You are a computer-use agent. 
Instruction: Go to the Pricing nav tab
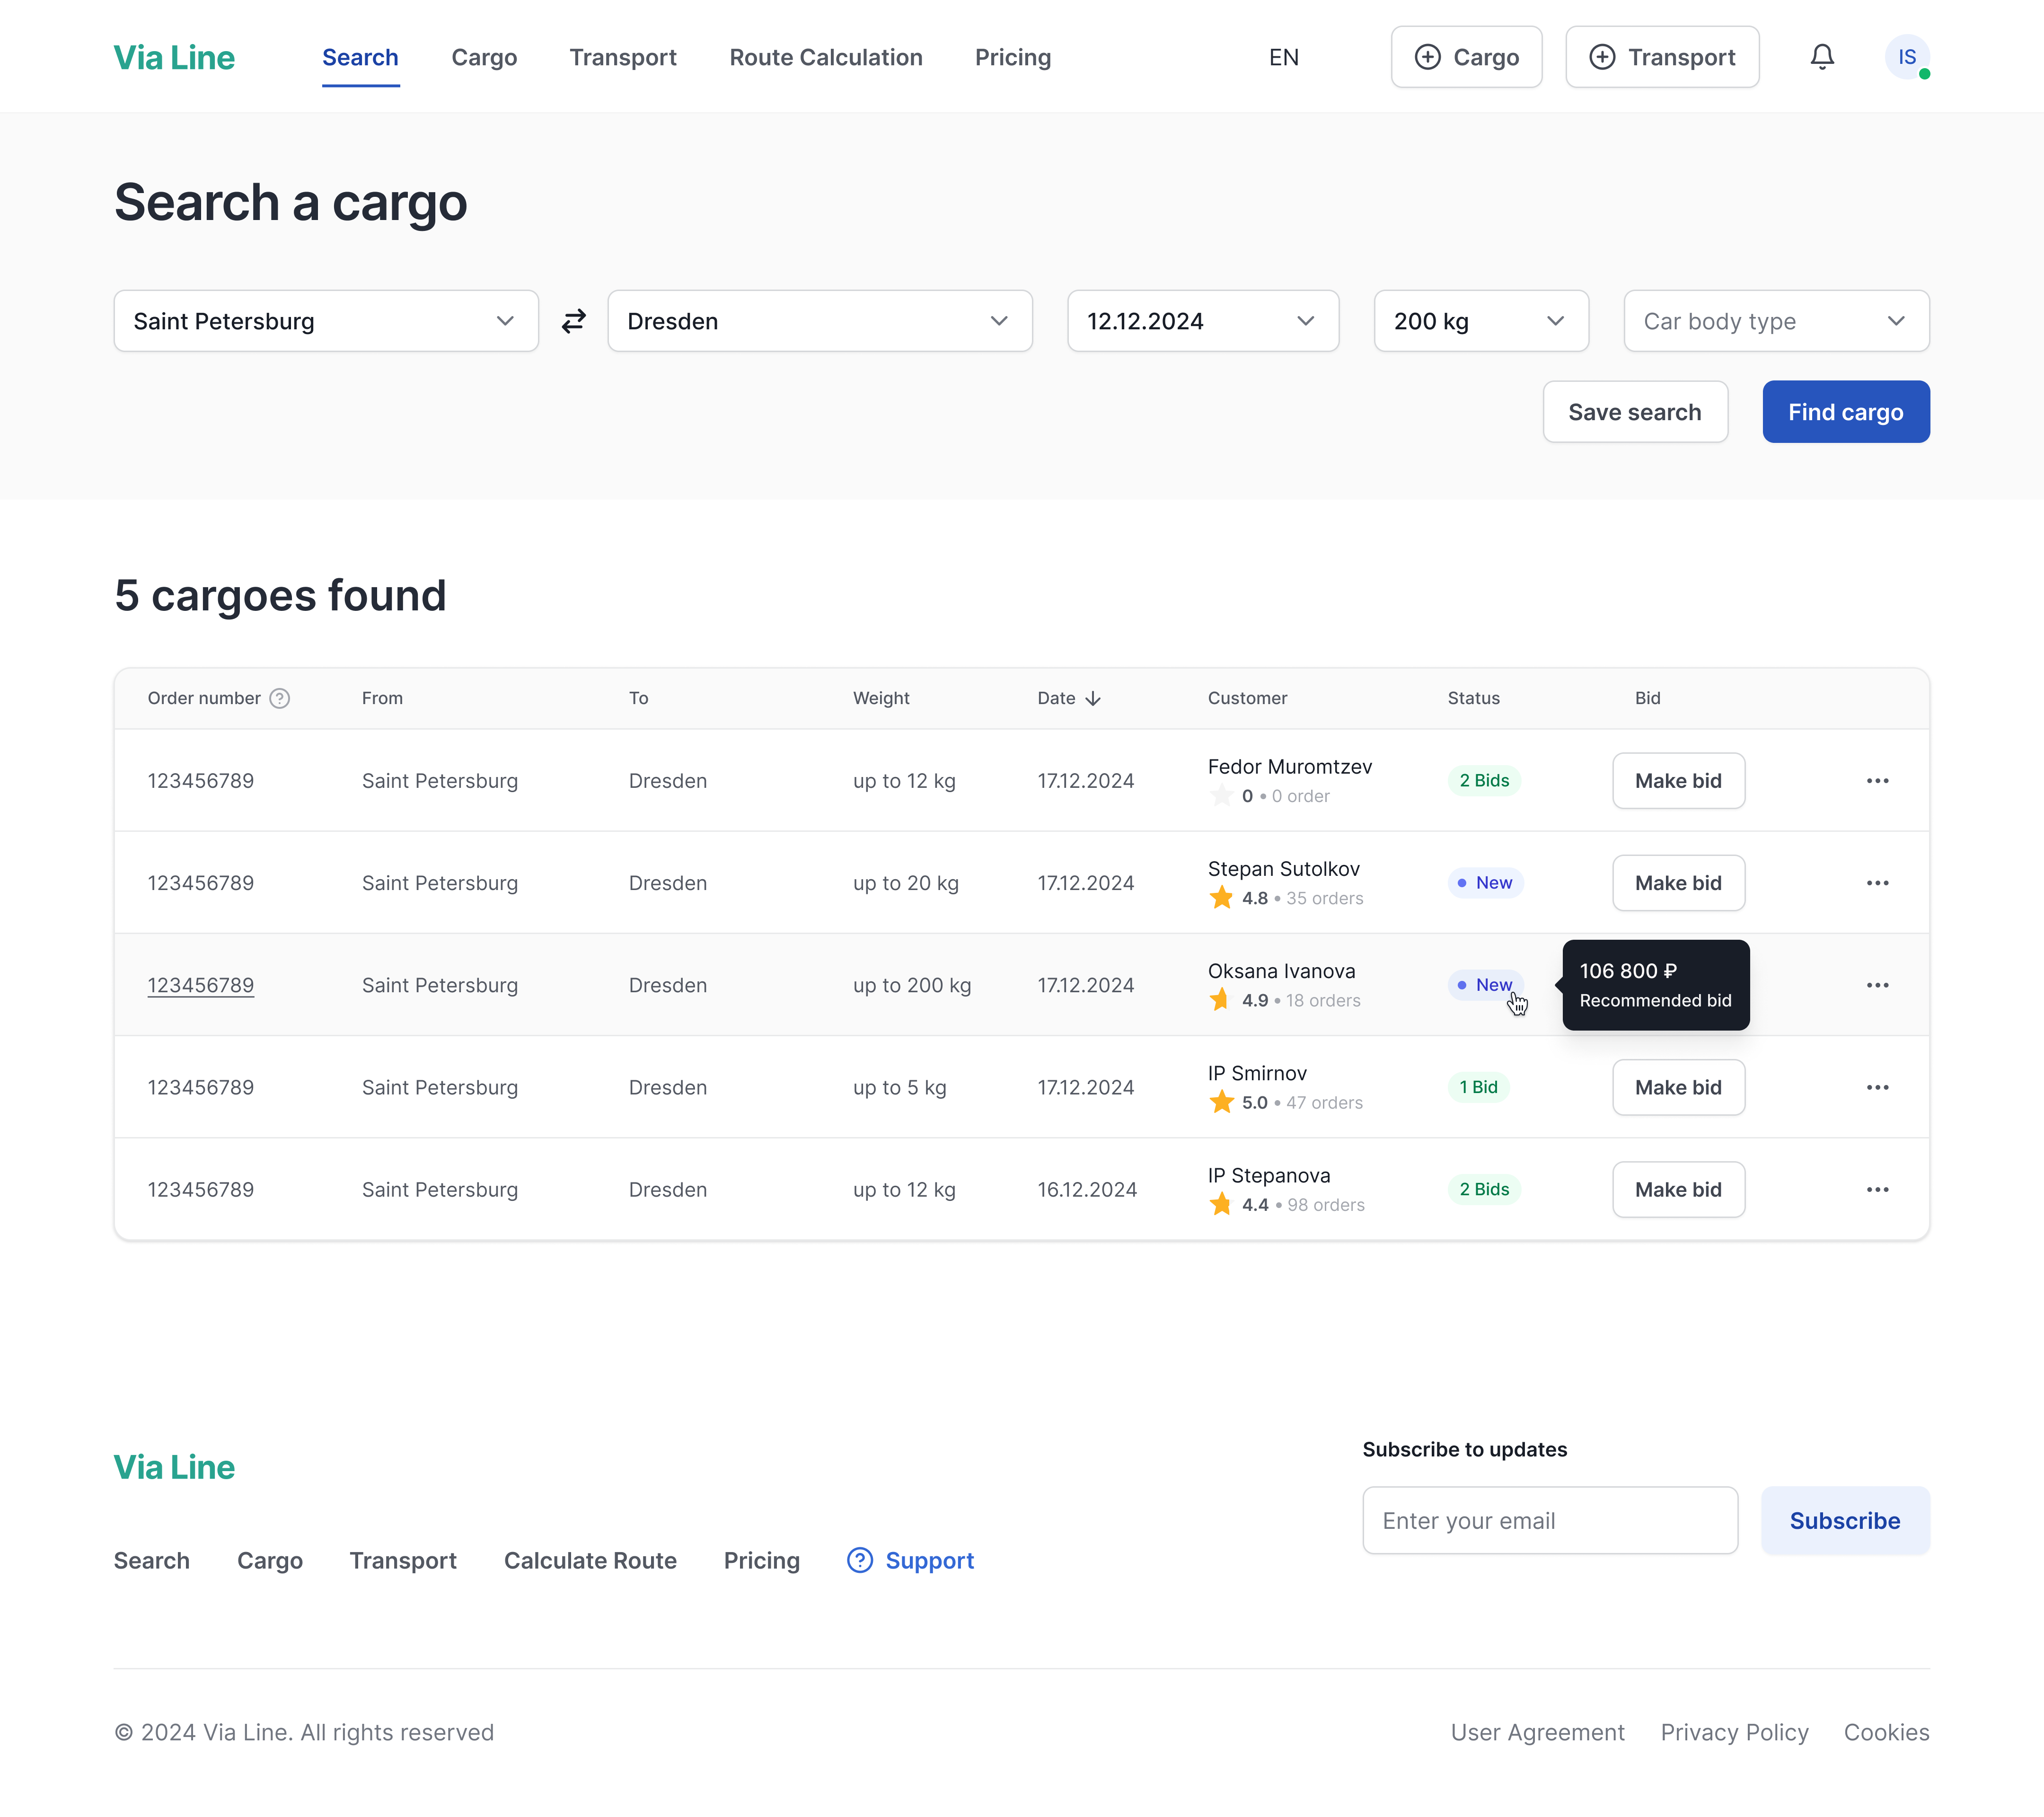point(1012,57)
